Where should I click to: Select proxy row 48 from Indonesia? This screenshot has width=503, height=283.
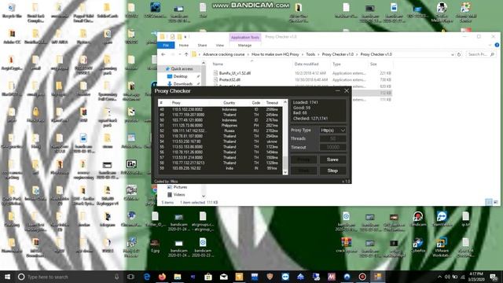coord(220,109)
